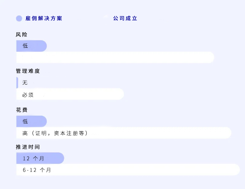245x189 pixels.
Task: Click the blue 12 个月 bar
Action: [40, 158]
